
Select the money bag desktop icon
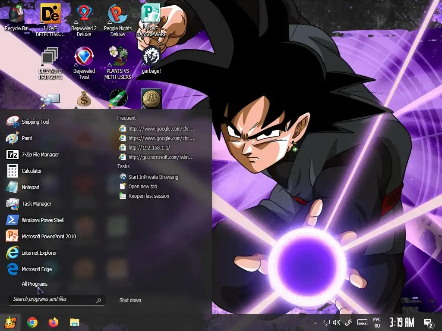click(x=84, y=99)
